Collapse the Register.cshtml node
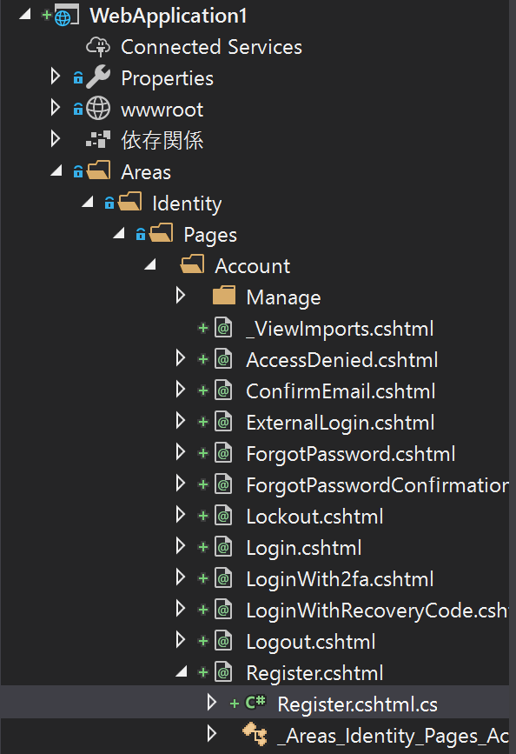This screenshot has height=754, width=516. pyautogui.click(x=182, y=671)
